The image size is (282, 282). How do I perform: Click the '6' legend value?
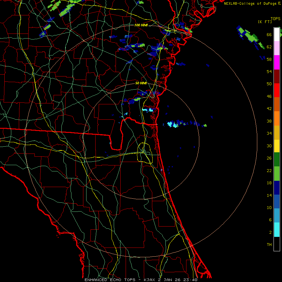point(270,220)
